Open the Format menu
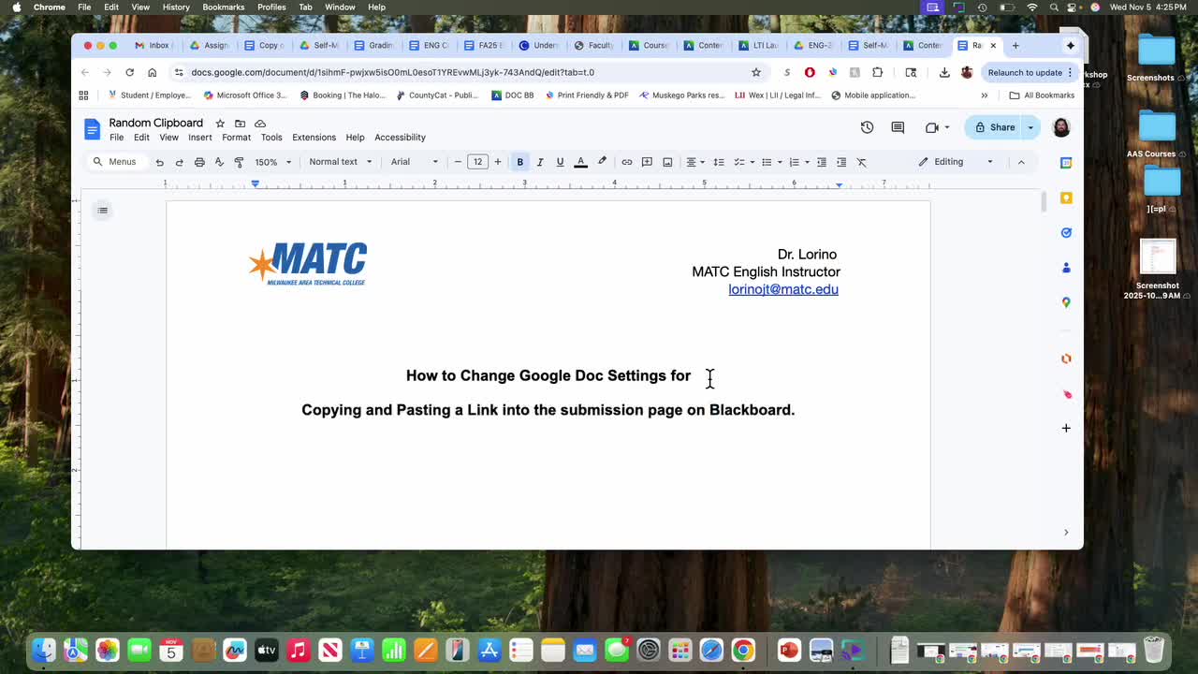The height and width of the screenshot is (674, 1198). (x=236, y=138)
